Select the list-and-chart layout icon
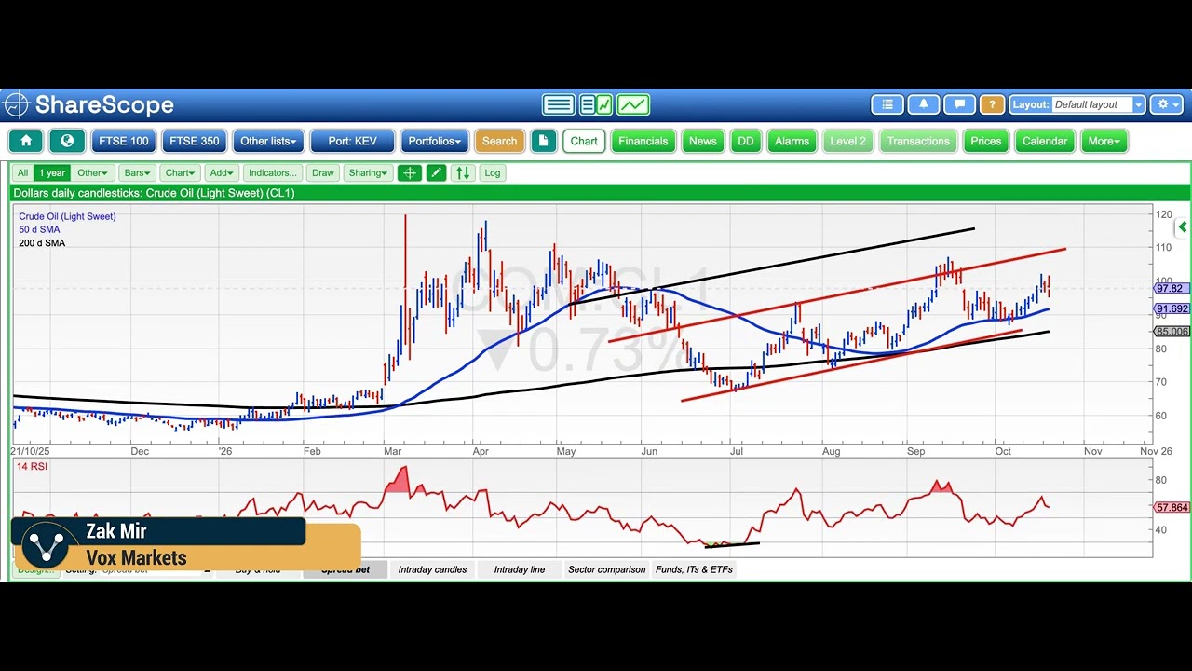The height and width of the screenshot is (671, 1192). click(x=596, y=104)
